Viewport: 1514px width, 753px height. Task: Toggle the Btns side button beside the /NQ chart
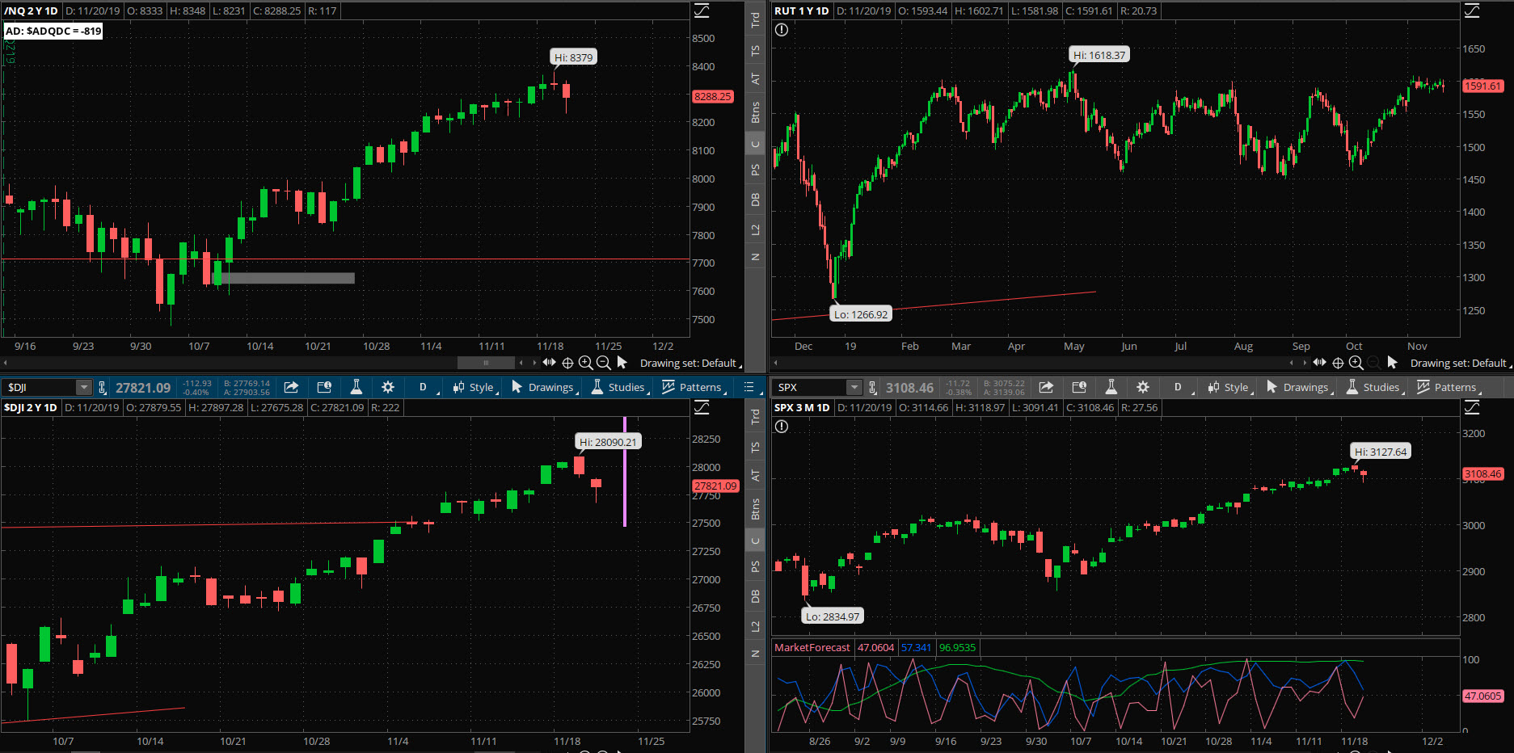point(755,112)
